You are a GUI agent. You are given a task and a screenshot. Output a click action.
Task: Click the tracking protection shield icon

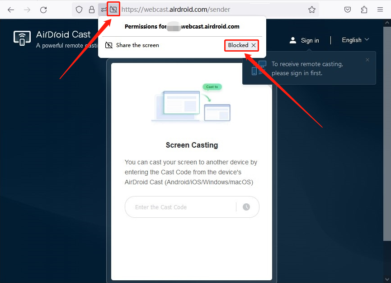79,10
